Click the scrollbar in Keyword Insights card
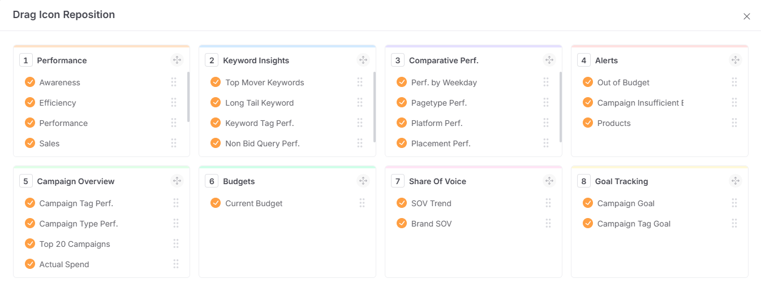 375,106
